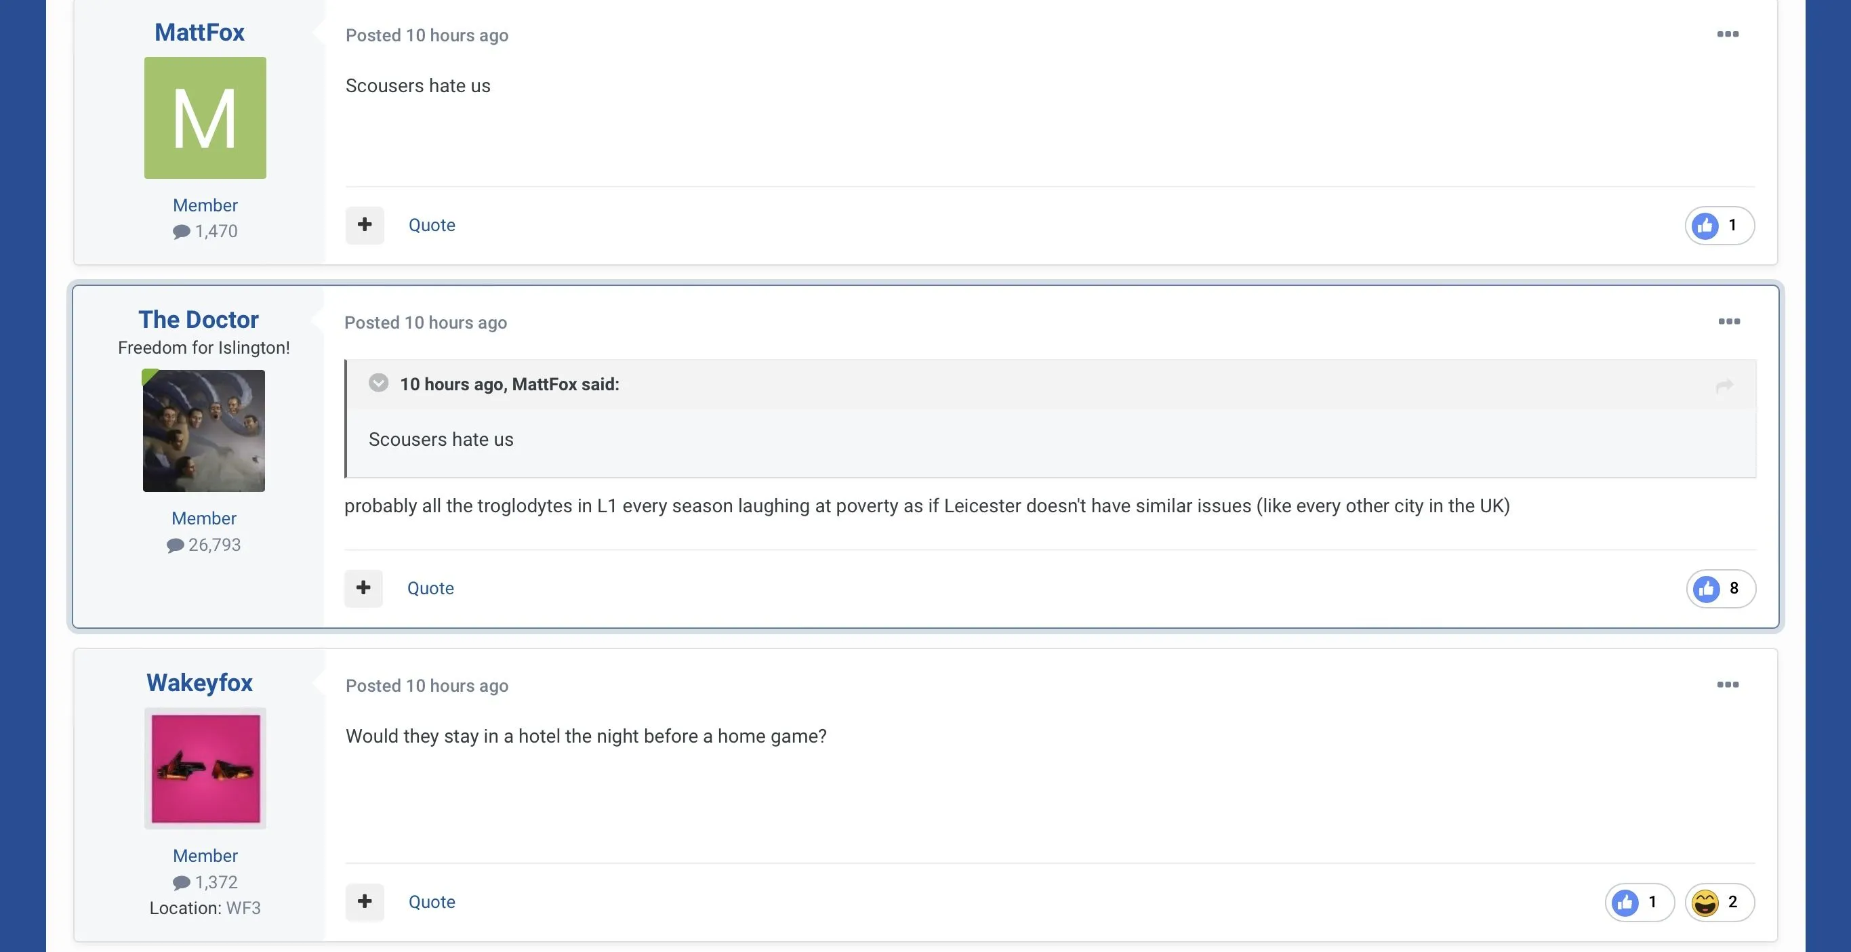Image resolution: width=1851 pixels, height=952 pixels.
Task: Toggle multiquote plus on MattFox's post
Action: pyautogui.click(x=365, y=225)
